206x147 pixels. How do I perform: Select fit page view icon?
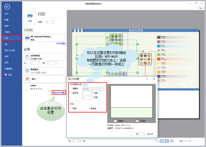click(167, 141)
